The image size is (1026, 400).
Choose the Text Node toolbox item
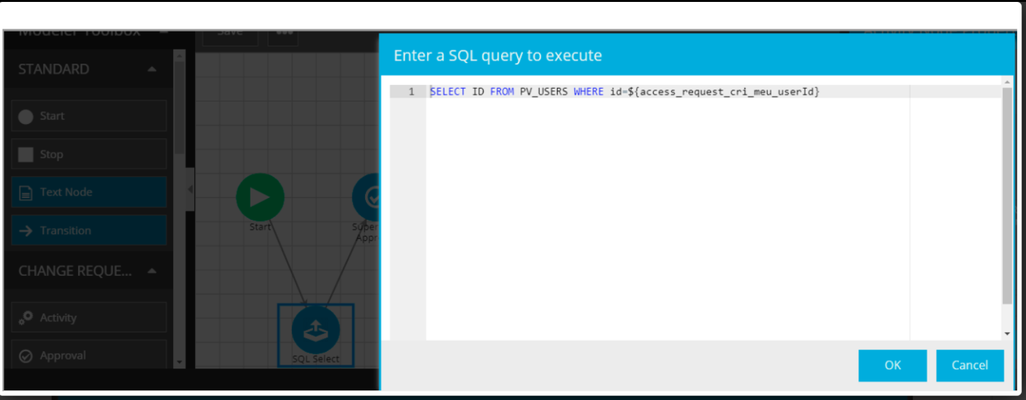tap(88, 192)
